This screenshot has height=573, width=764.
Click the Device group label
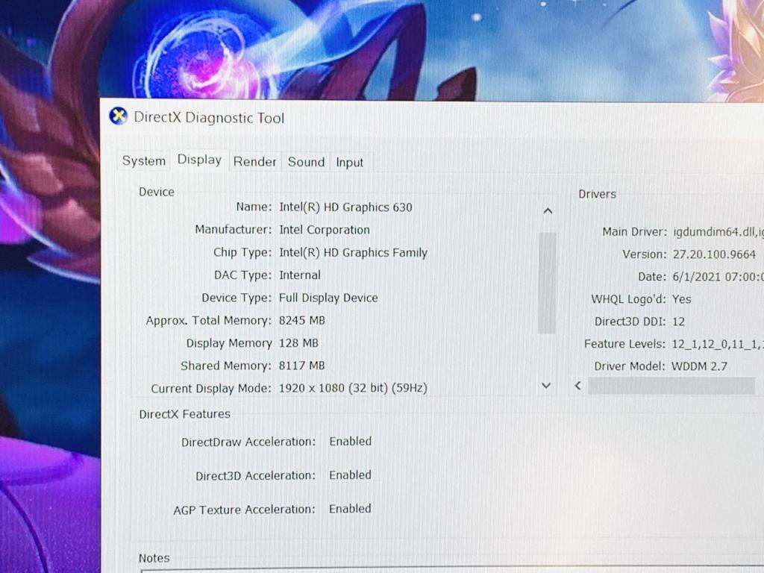point(157,192)
